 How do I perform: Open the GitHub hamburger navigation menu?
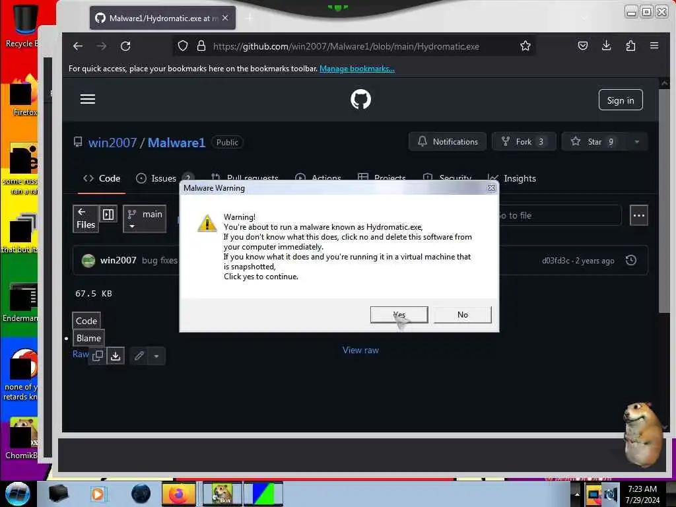coord(88,99)
